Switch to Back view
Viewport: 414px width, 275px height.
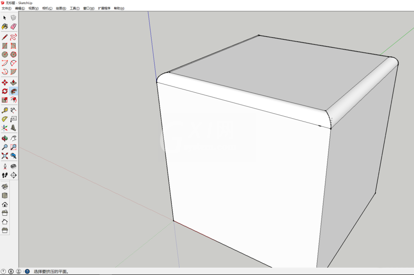[x=5, y=221]
